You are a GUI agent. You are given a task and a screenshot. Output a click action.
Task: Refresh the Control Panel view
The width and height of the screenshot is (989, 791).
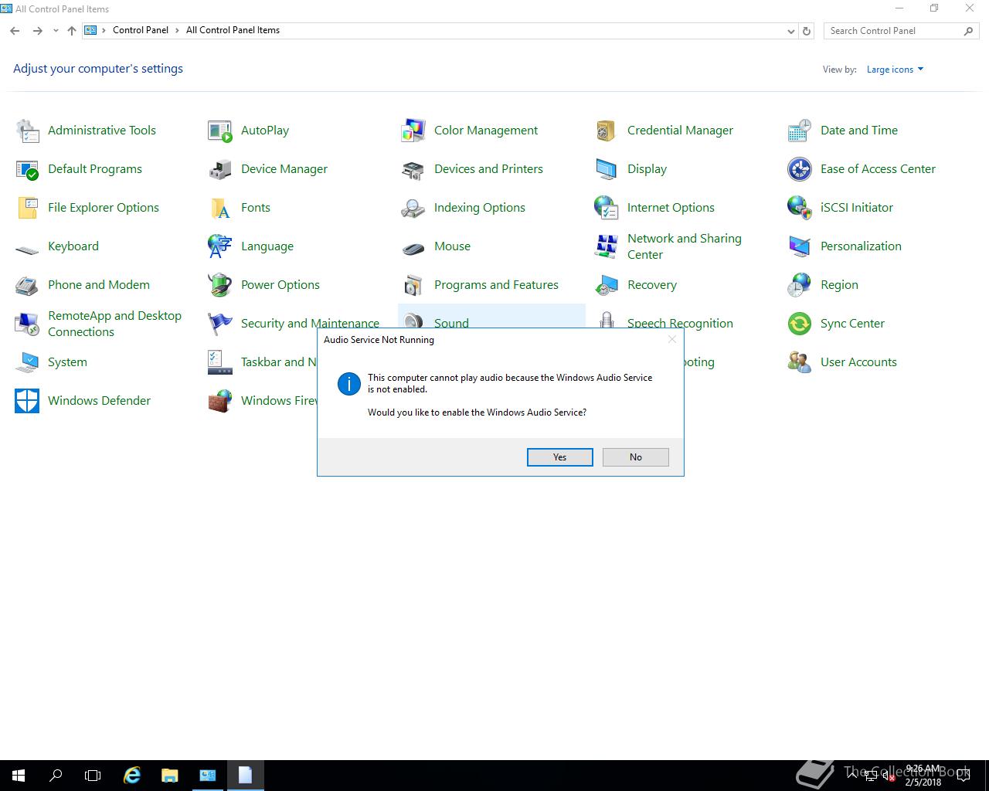[807, 31]
